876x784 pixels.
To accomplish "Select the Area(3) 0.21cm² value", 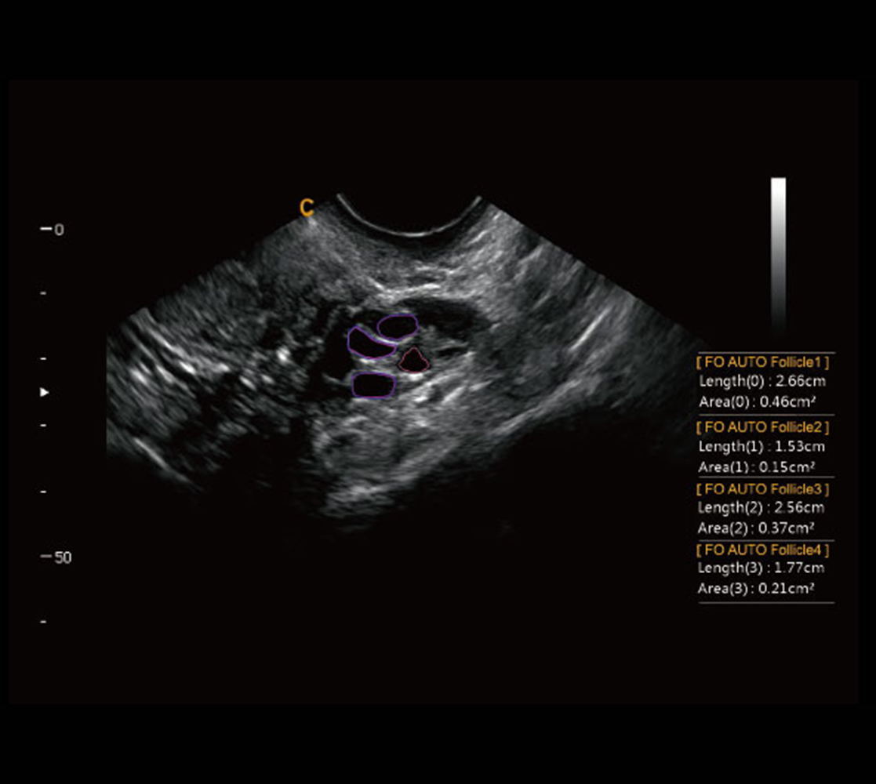I will point(757,588).
